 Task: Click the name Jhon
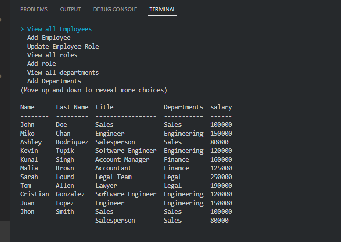27,211
